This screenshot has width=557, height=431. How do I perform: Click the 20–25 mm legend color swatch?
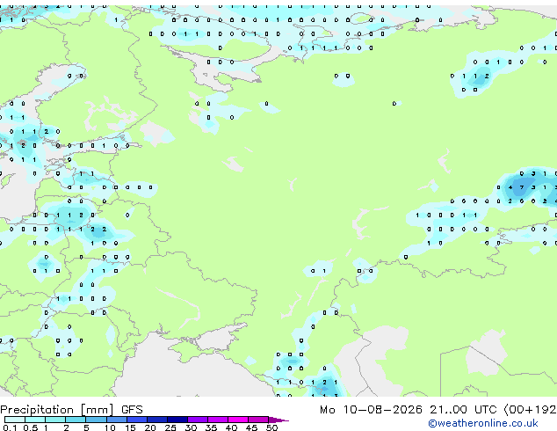tap(157, 420)
